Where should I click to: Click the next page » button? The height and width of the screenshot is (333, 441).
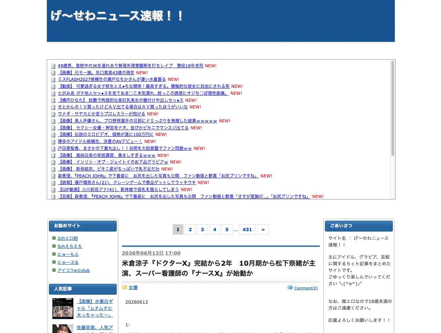[263, 229]
